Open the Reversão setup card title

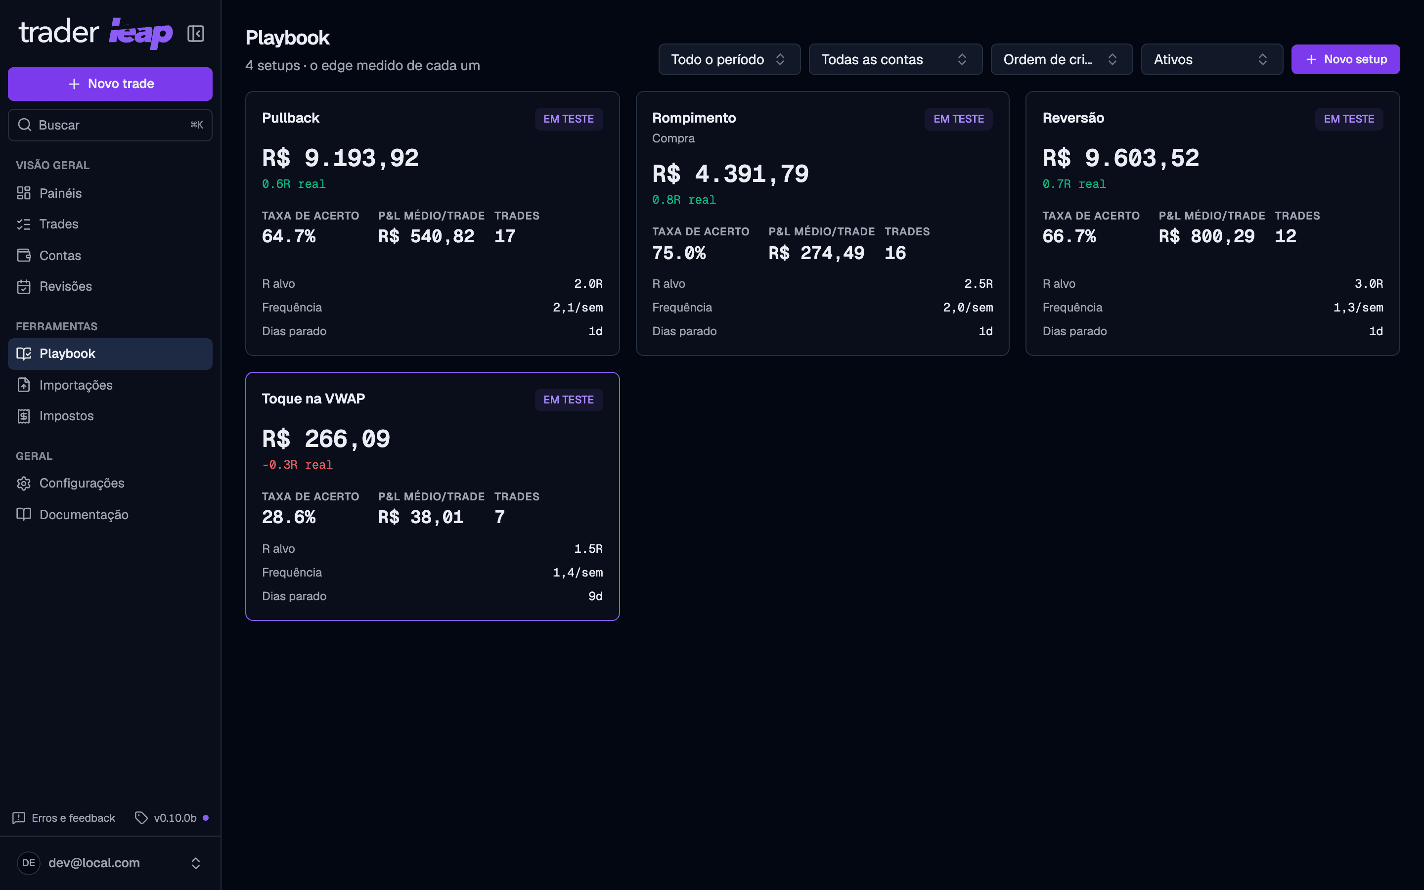(x=1073, y=118)
